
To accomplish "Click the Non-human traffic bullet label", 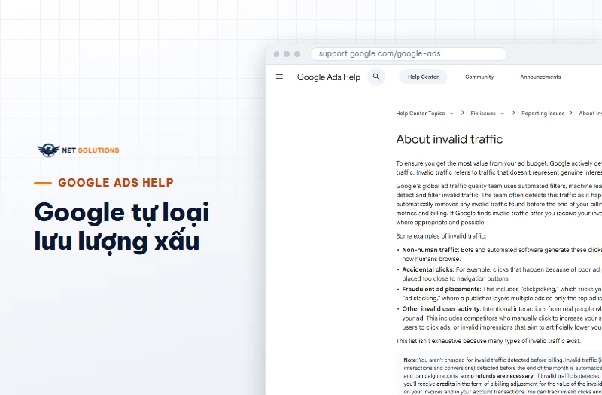I will 430,250.
